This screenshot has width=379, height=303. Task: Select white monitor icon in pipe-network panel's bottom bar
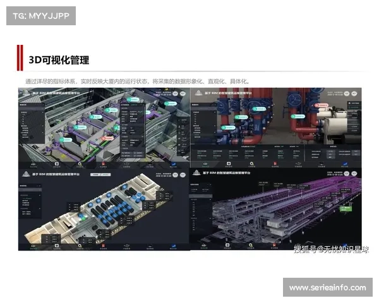tap(227, 246)
